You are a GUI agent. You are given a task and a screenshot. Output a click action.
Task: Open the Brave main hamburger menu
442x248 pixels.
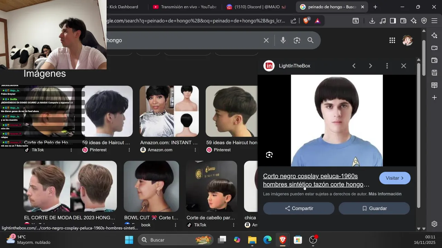pos(434,21)
